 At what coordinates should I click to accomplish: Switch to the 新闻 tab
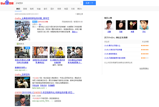tap(25, 9)
